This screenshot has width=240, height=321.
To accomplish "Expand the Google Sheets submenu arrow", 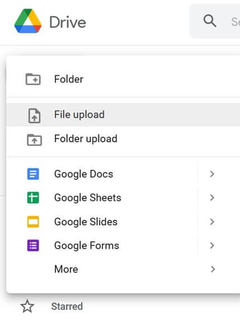I will [x=212, y=197].
